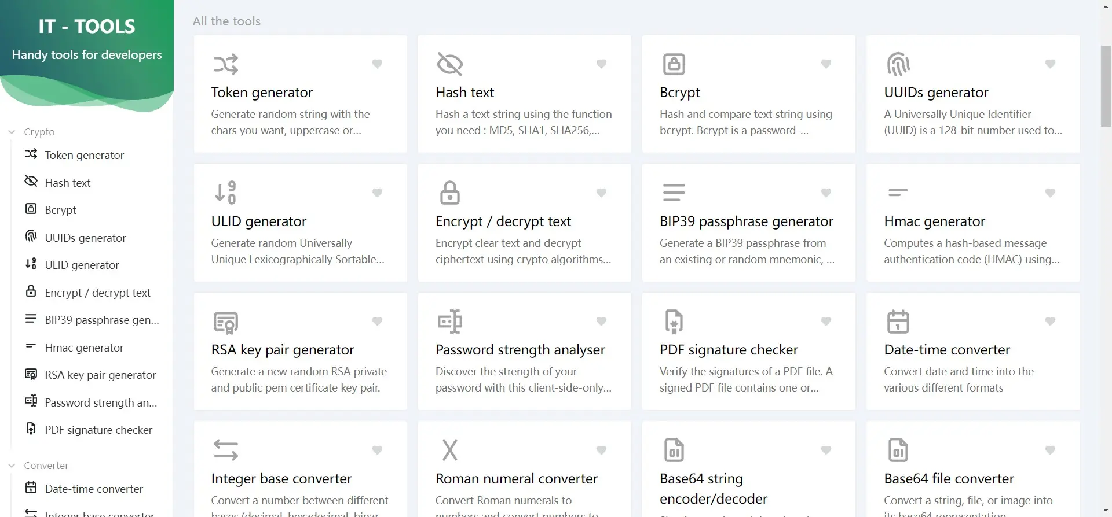1112x517 pixels.
Task: Click the calendar icon on Date-time converter card
Action: [x=898, y=322]
